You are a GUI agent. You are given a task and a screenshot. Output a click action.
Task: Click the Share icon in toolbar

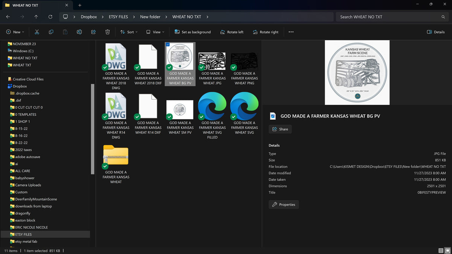(93, 32)
